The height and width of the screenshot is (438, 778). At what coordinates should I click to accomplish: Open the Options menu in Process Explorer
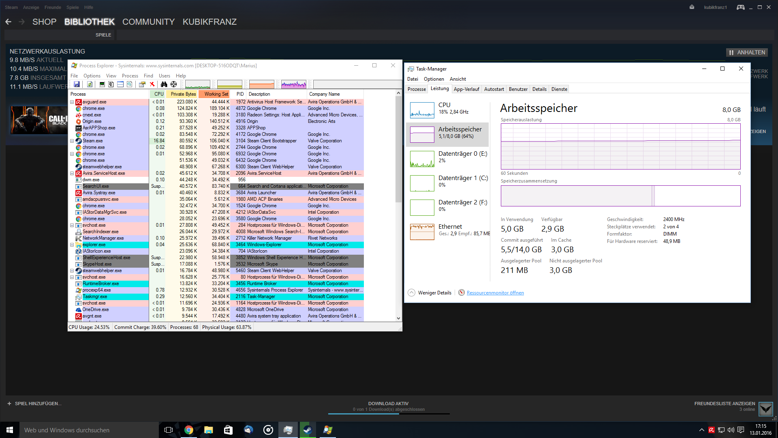(x=92, y=76)
